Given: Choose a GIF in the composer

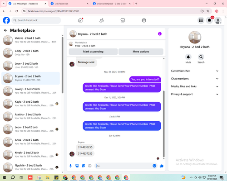Looking at the screenshot, I should [90, 166].
